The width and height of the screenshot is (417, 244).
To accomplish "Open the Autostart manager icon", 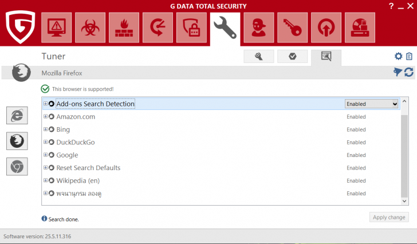I will pos(326,27).
